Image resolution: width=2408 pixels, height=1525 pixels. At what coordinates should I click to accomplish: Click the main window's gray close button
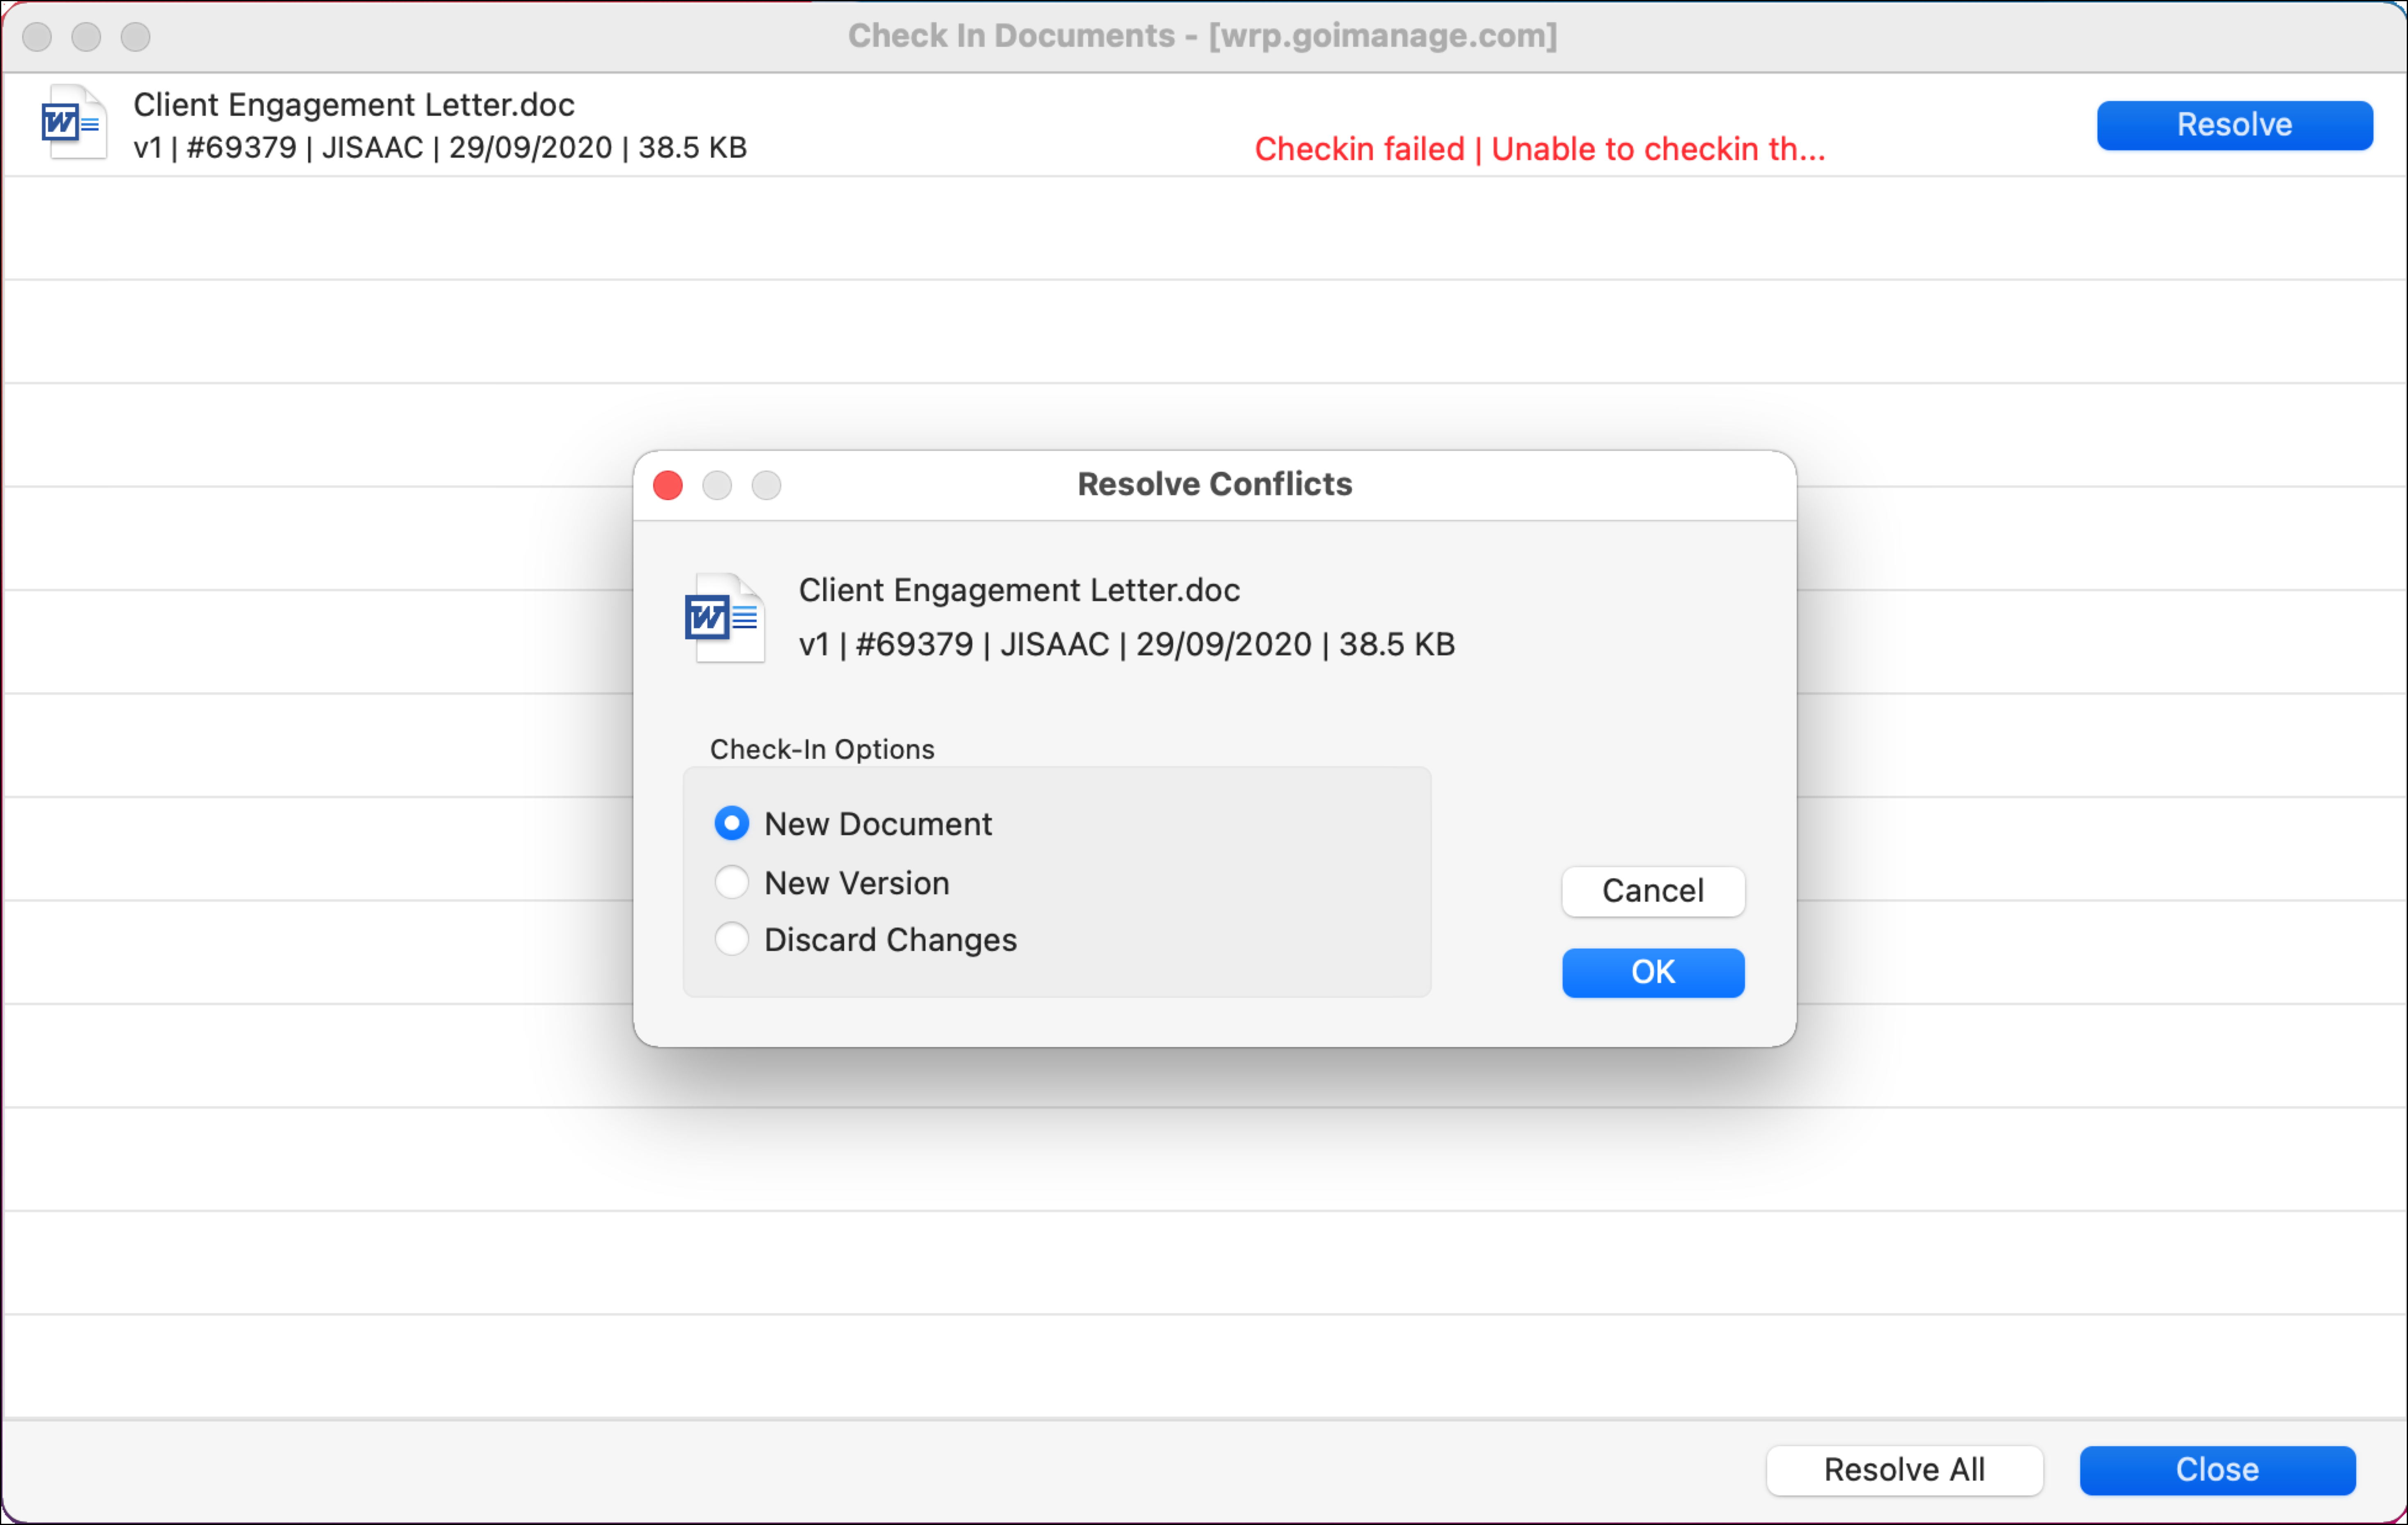(x=37, y=37)
